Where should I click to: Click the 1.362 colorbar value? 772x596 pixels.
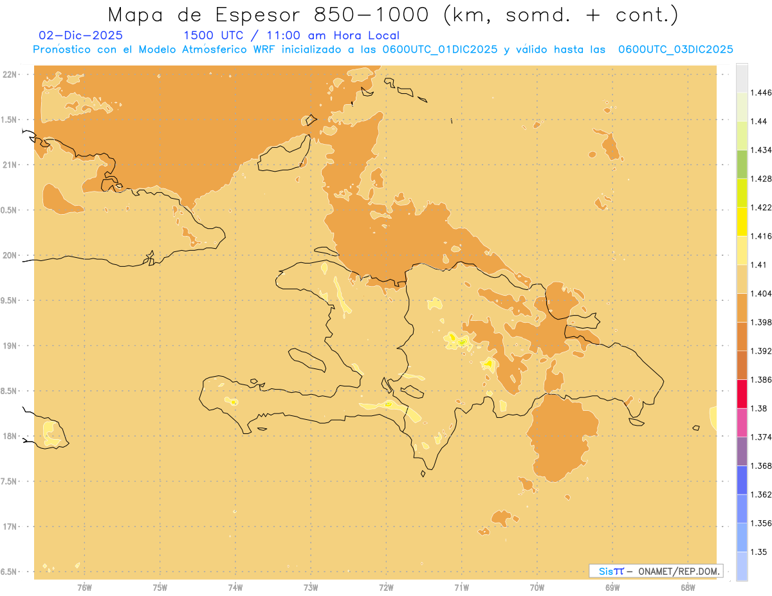[x=761, y=494]
